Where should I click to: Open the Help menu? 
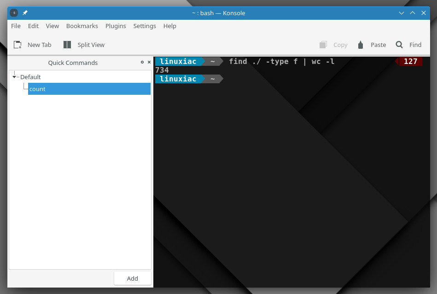click(170, 26)
